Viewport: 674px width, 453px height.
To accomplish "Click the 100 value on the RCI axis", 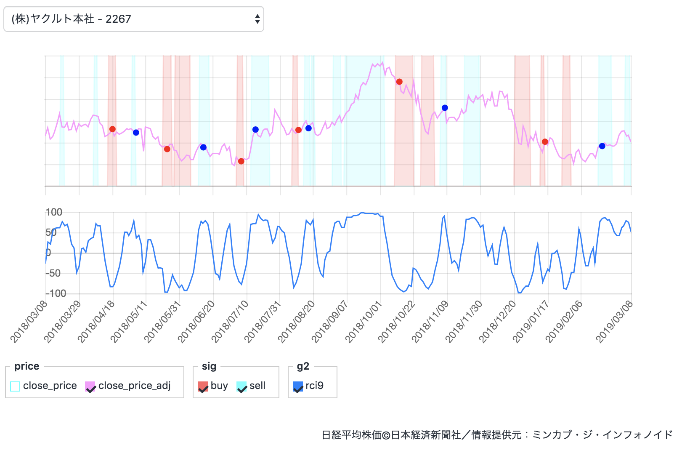I will point(54,212).
